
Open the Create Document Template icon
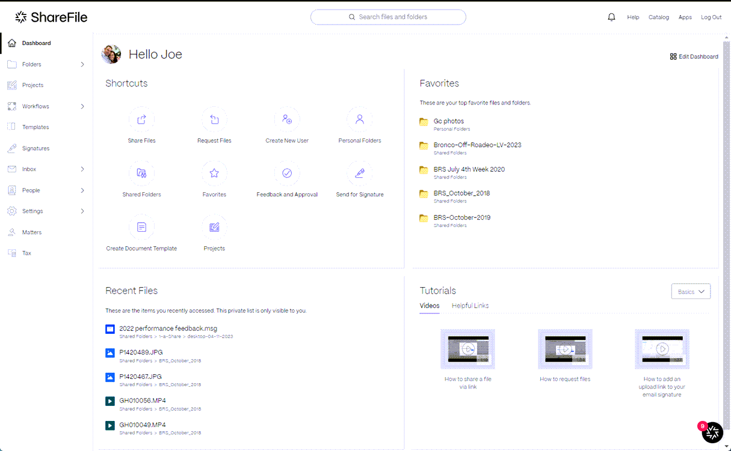(142, 228)
